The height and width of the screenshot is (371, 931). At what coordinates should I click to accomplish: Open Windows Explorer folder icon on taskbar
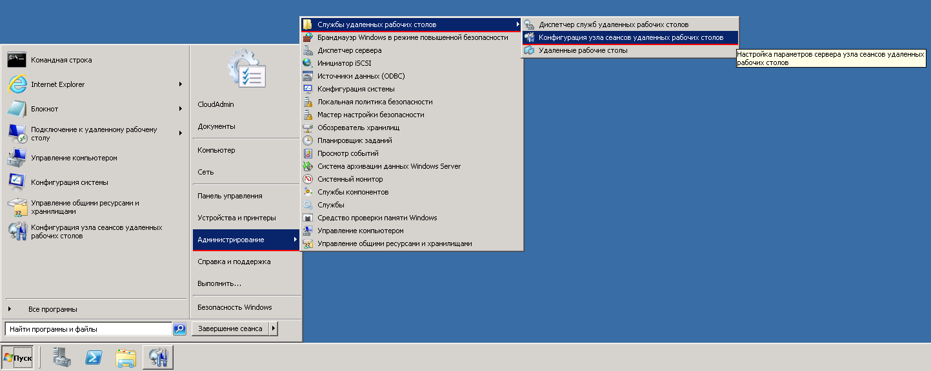[x=126, y=357]
